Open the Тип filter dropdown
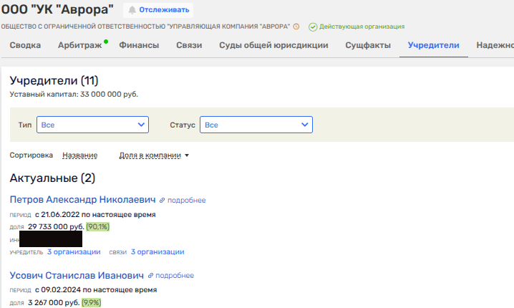Viewport: 514px width, 308px height. (92, 125)
